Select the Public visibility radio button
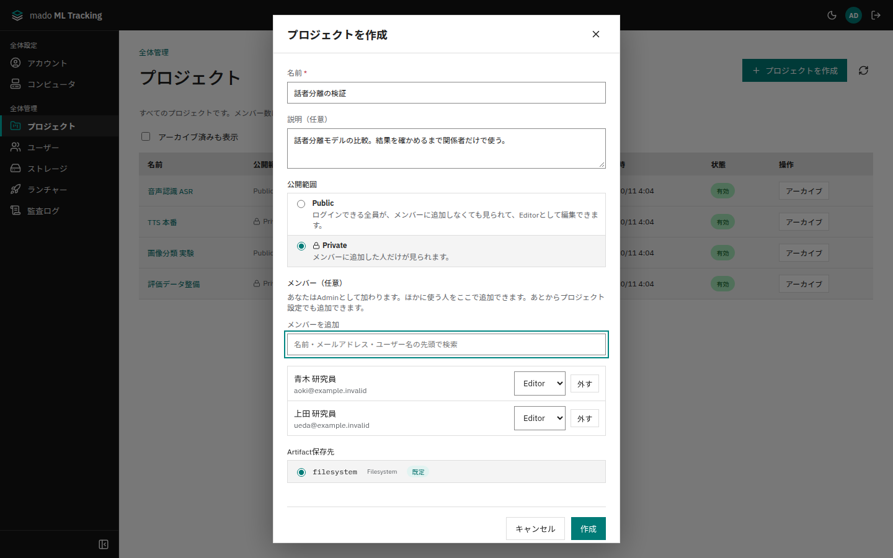This screenshot has width=893, height=558. pos(301,204)
